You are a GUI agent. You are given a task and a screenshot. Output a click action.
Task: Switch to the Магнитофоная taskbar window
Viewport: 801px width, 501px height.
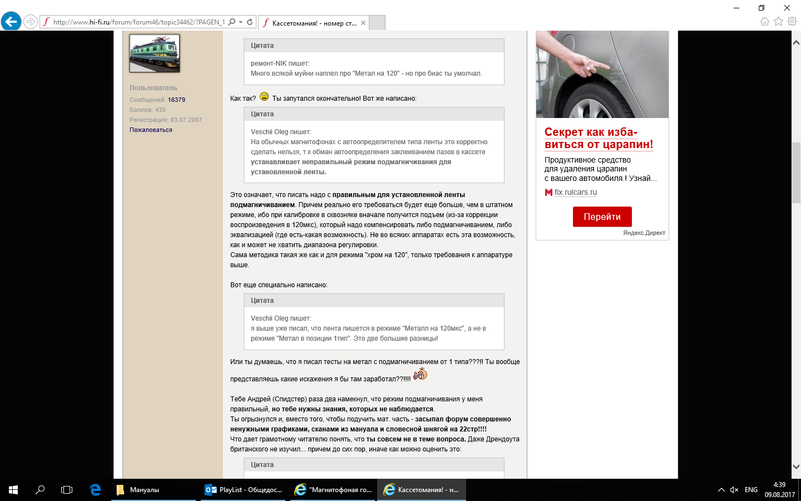click(334, 490)
